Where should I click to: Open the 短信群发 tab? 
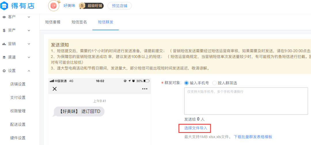point(105,22)
